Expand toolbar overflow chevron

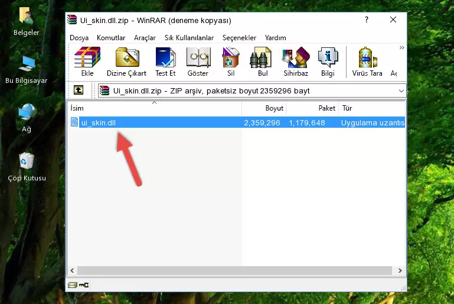click(401, 47)
